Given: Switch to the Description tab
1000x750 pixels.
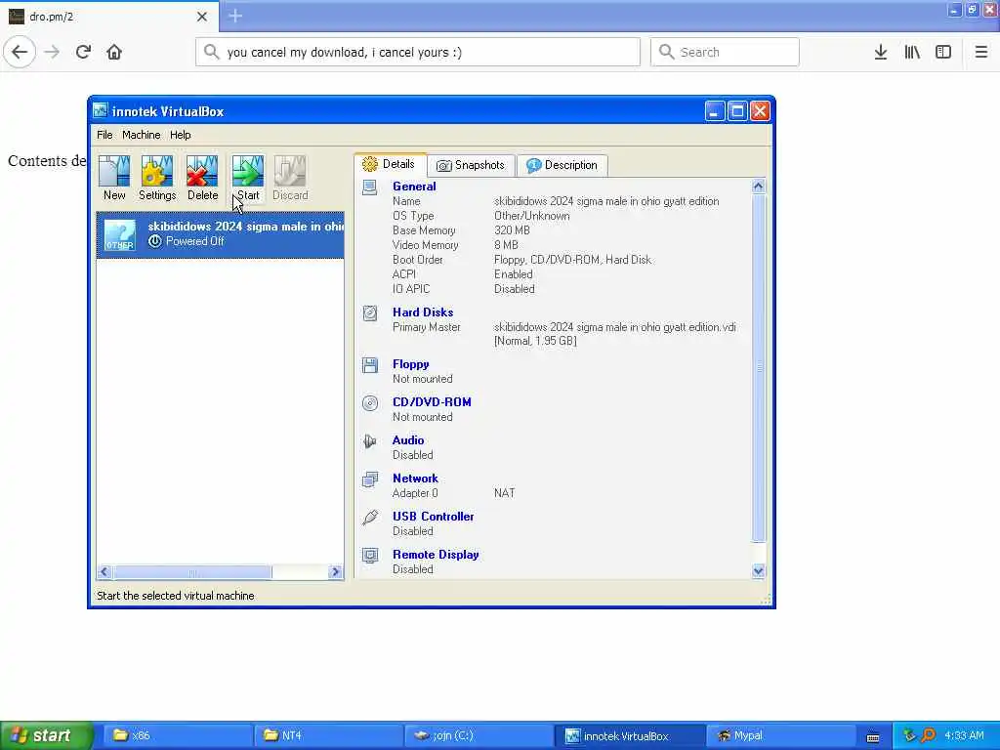Looking at the screenshot, I should [x=562, y=165].
